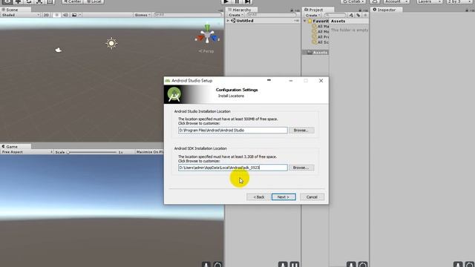Toggle the Center pivot mode button
This screenshot has width=475, height=267.
[73, 1]
